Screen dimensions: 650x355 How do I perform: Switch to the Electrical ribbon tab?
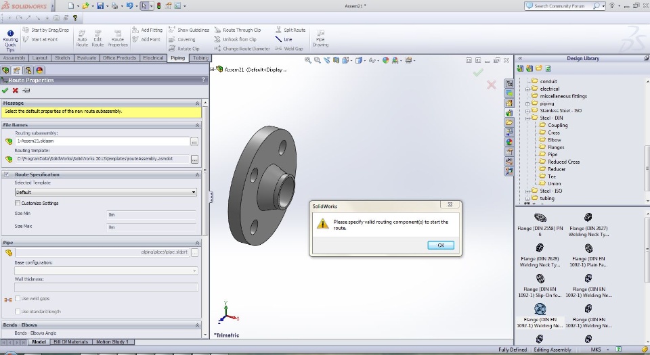tap(154, 58)
